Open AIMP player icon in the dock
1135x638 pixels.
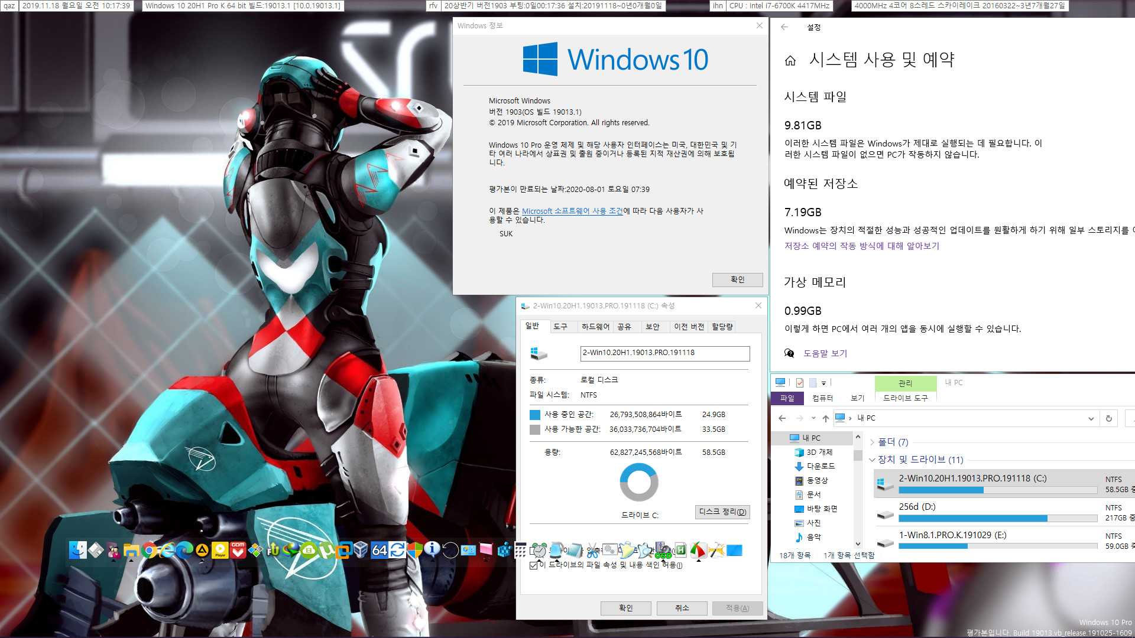(x=202, y=550)
